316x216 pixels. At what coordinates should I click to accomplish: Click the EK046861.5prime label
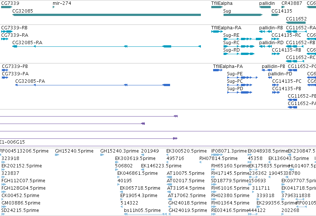pos(137,173)
